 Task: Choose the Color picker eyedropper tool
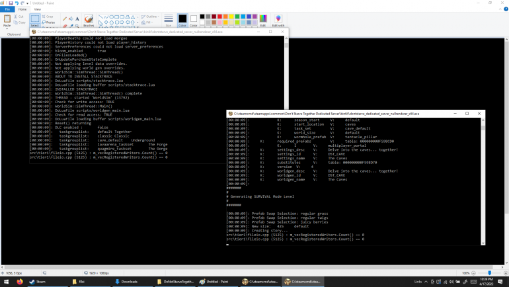(71, 25)
